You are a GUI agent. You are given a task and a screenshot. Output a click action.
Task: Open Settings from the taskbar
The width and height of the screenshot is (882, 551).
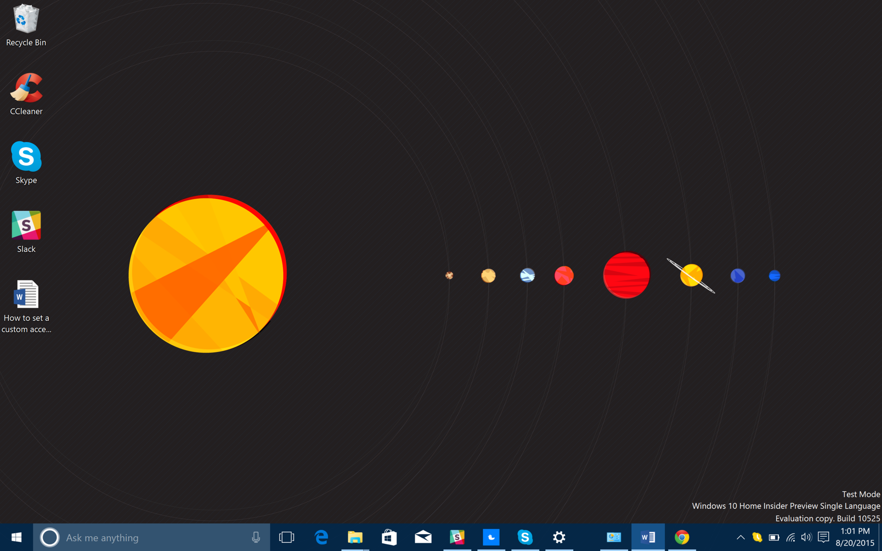(559, 537)
